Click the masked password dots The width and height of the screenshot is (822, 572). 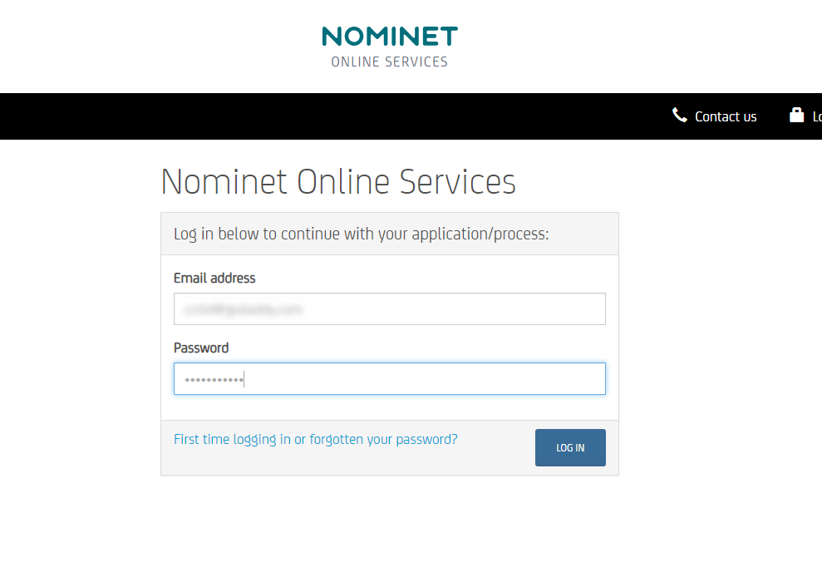coord(213,380)
